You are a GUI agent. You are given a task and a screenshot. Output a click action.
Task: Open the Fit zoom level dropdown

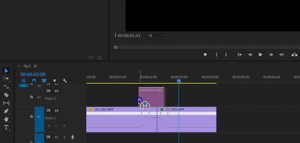click(x=157, y=35)
